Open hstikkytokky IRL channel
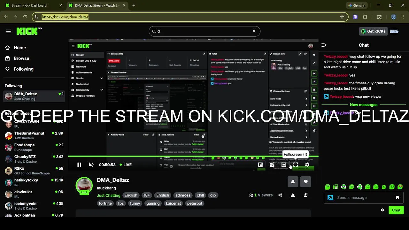This screenshot has width=409, height=230. point(34,182)
